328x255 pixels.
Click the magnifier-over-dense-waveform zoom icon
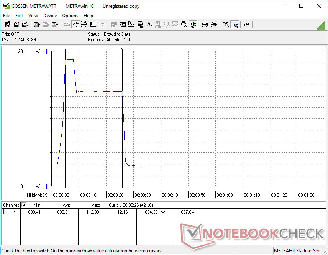point(225,25)
